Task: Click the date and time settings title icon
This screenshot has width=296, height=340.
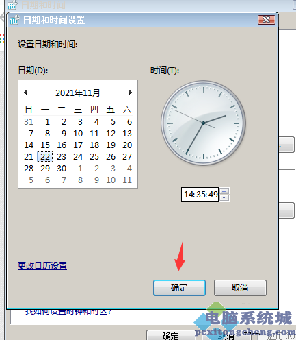Action: click(14, 20)
